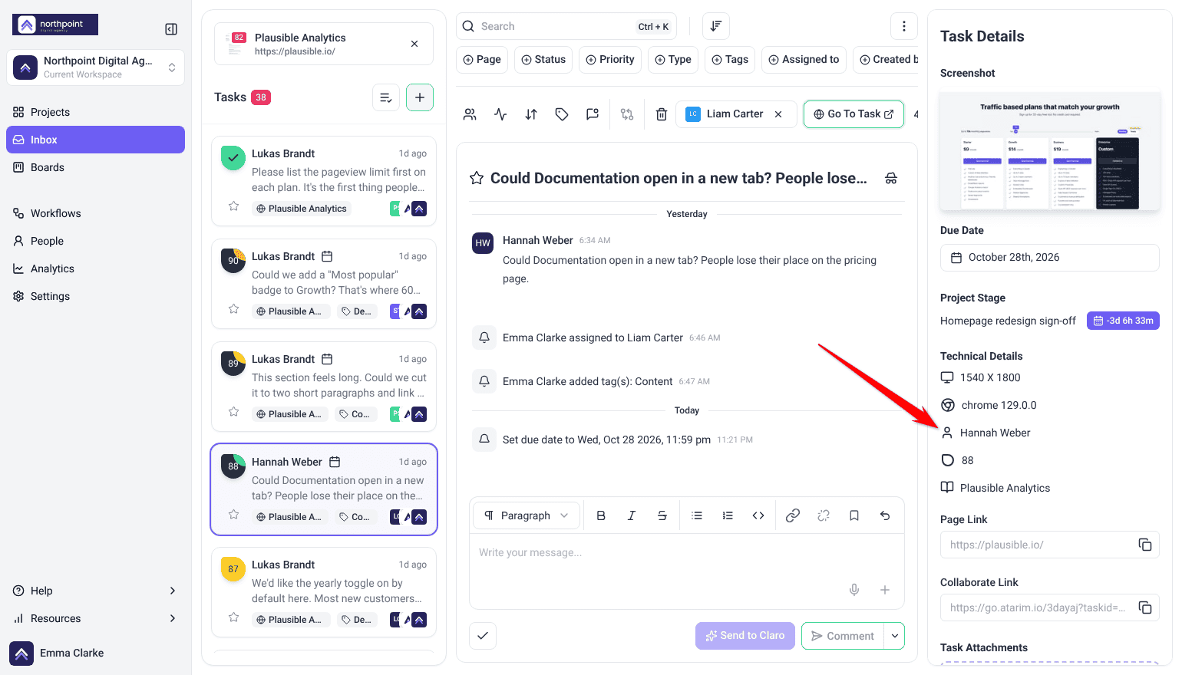Apply strikethrough formatting in message editor
The image size is (1182, 675).
click(662, 515)
